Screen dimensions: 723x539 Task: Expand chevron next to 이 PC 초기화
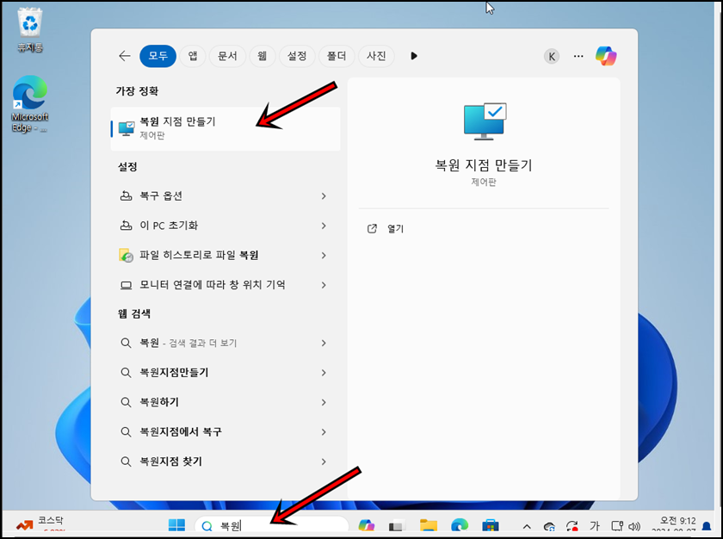coord(324,226)
